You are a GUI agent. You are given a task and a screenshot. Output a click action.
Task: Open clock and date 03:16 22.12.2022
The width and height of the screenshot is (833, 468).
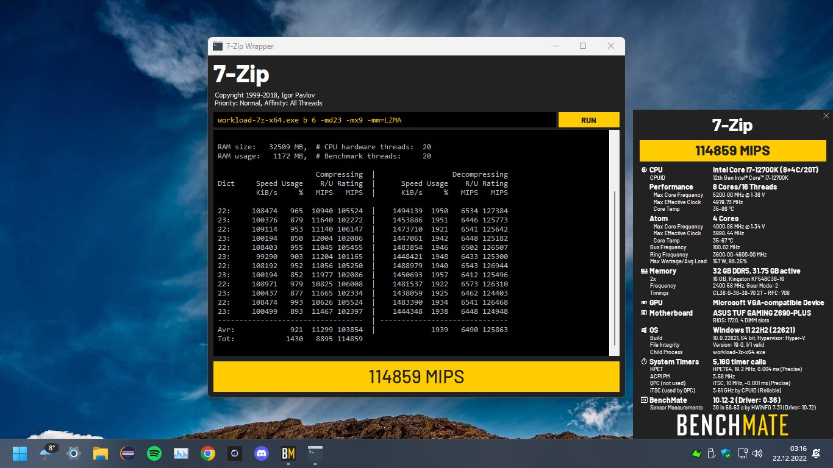tap(790, 453)
